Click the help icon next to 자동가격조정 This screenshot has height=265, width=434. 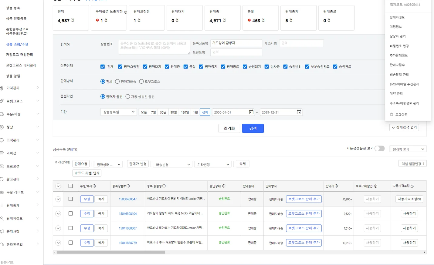click(x=412, y=186)
